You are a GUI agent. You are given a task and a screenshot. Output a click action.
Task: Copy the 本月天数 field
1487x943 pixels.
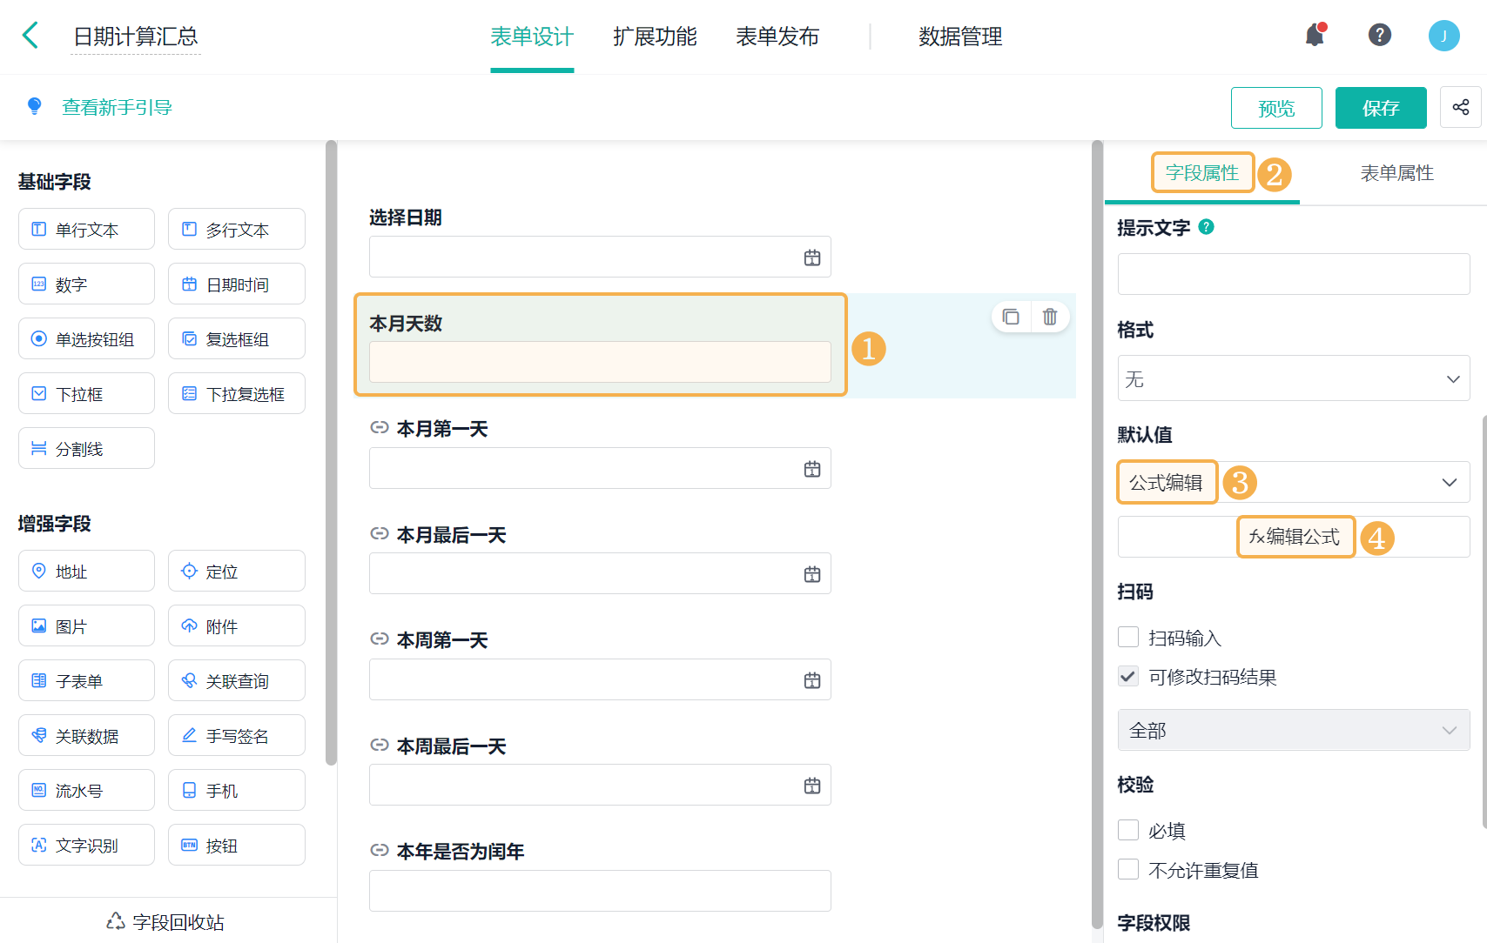point(1011,317)
